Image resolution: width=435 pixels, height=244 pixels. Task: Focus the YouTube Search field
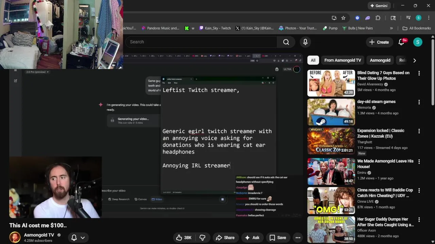point(201,42)
